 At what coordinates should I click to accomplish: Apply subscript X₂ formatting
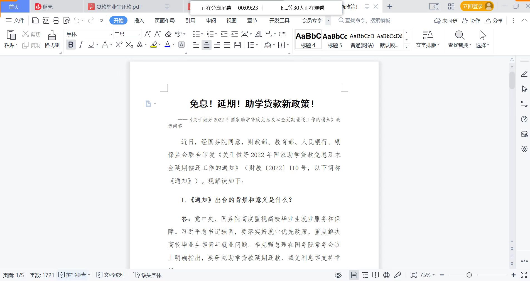click(x=129, y=45)
